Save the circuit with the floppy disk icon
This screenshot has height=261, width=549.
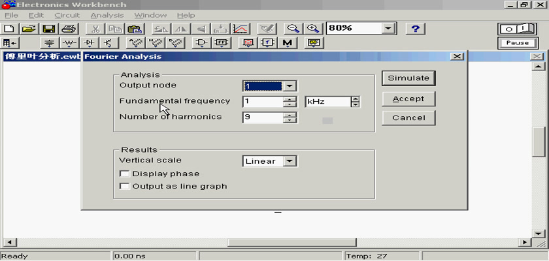tap(48, 29)
